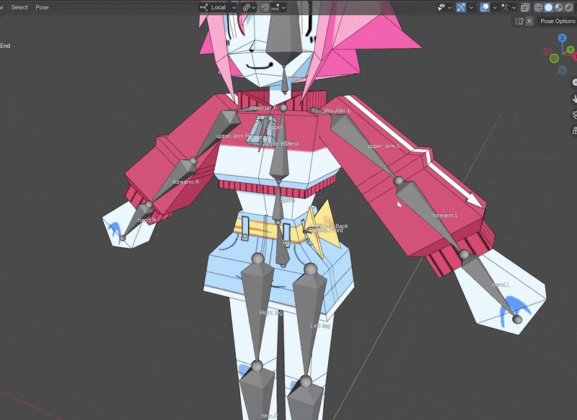This screenshot has width=577, height=420.
Task: Toggle X-axis mirror button
Action: pos(529,21)
